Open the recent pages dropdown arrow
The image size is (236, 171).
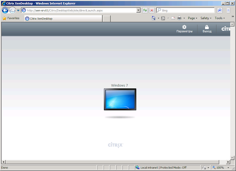(18, 11)
